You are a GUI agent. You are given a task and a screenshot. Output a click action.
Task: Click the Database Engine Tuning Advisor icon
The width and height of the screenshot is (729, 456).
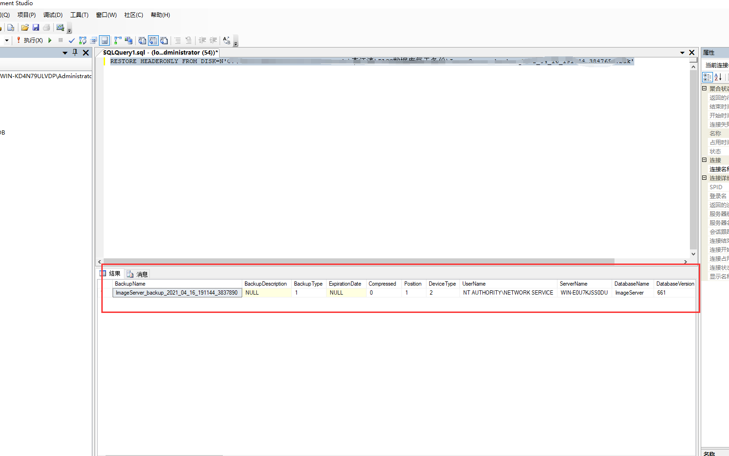(x=129, y=40)
